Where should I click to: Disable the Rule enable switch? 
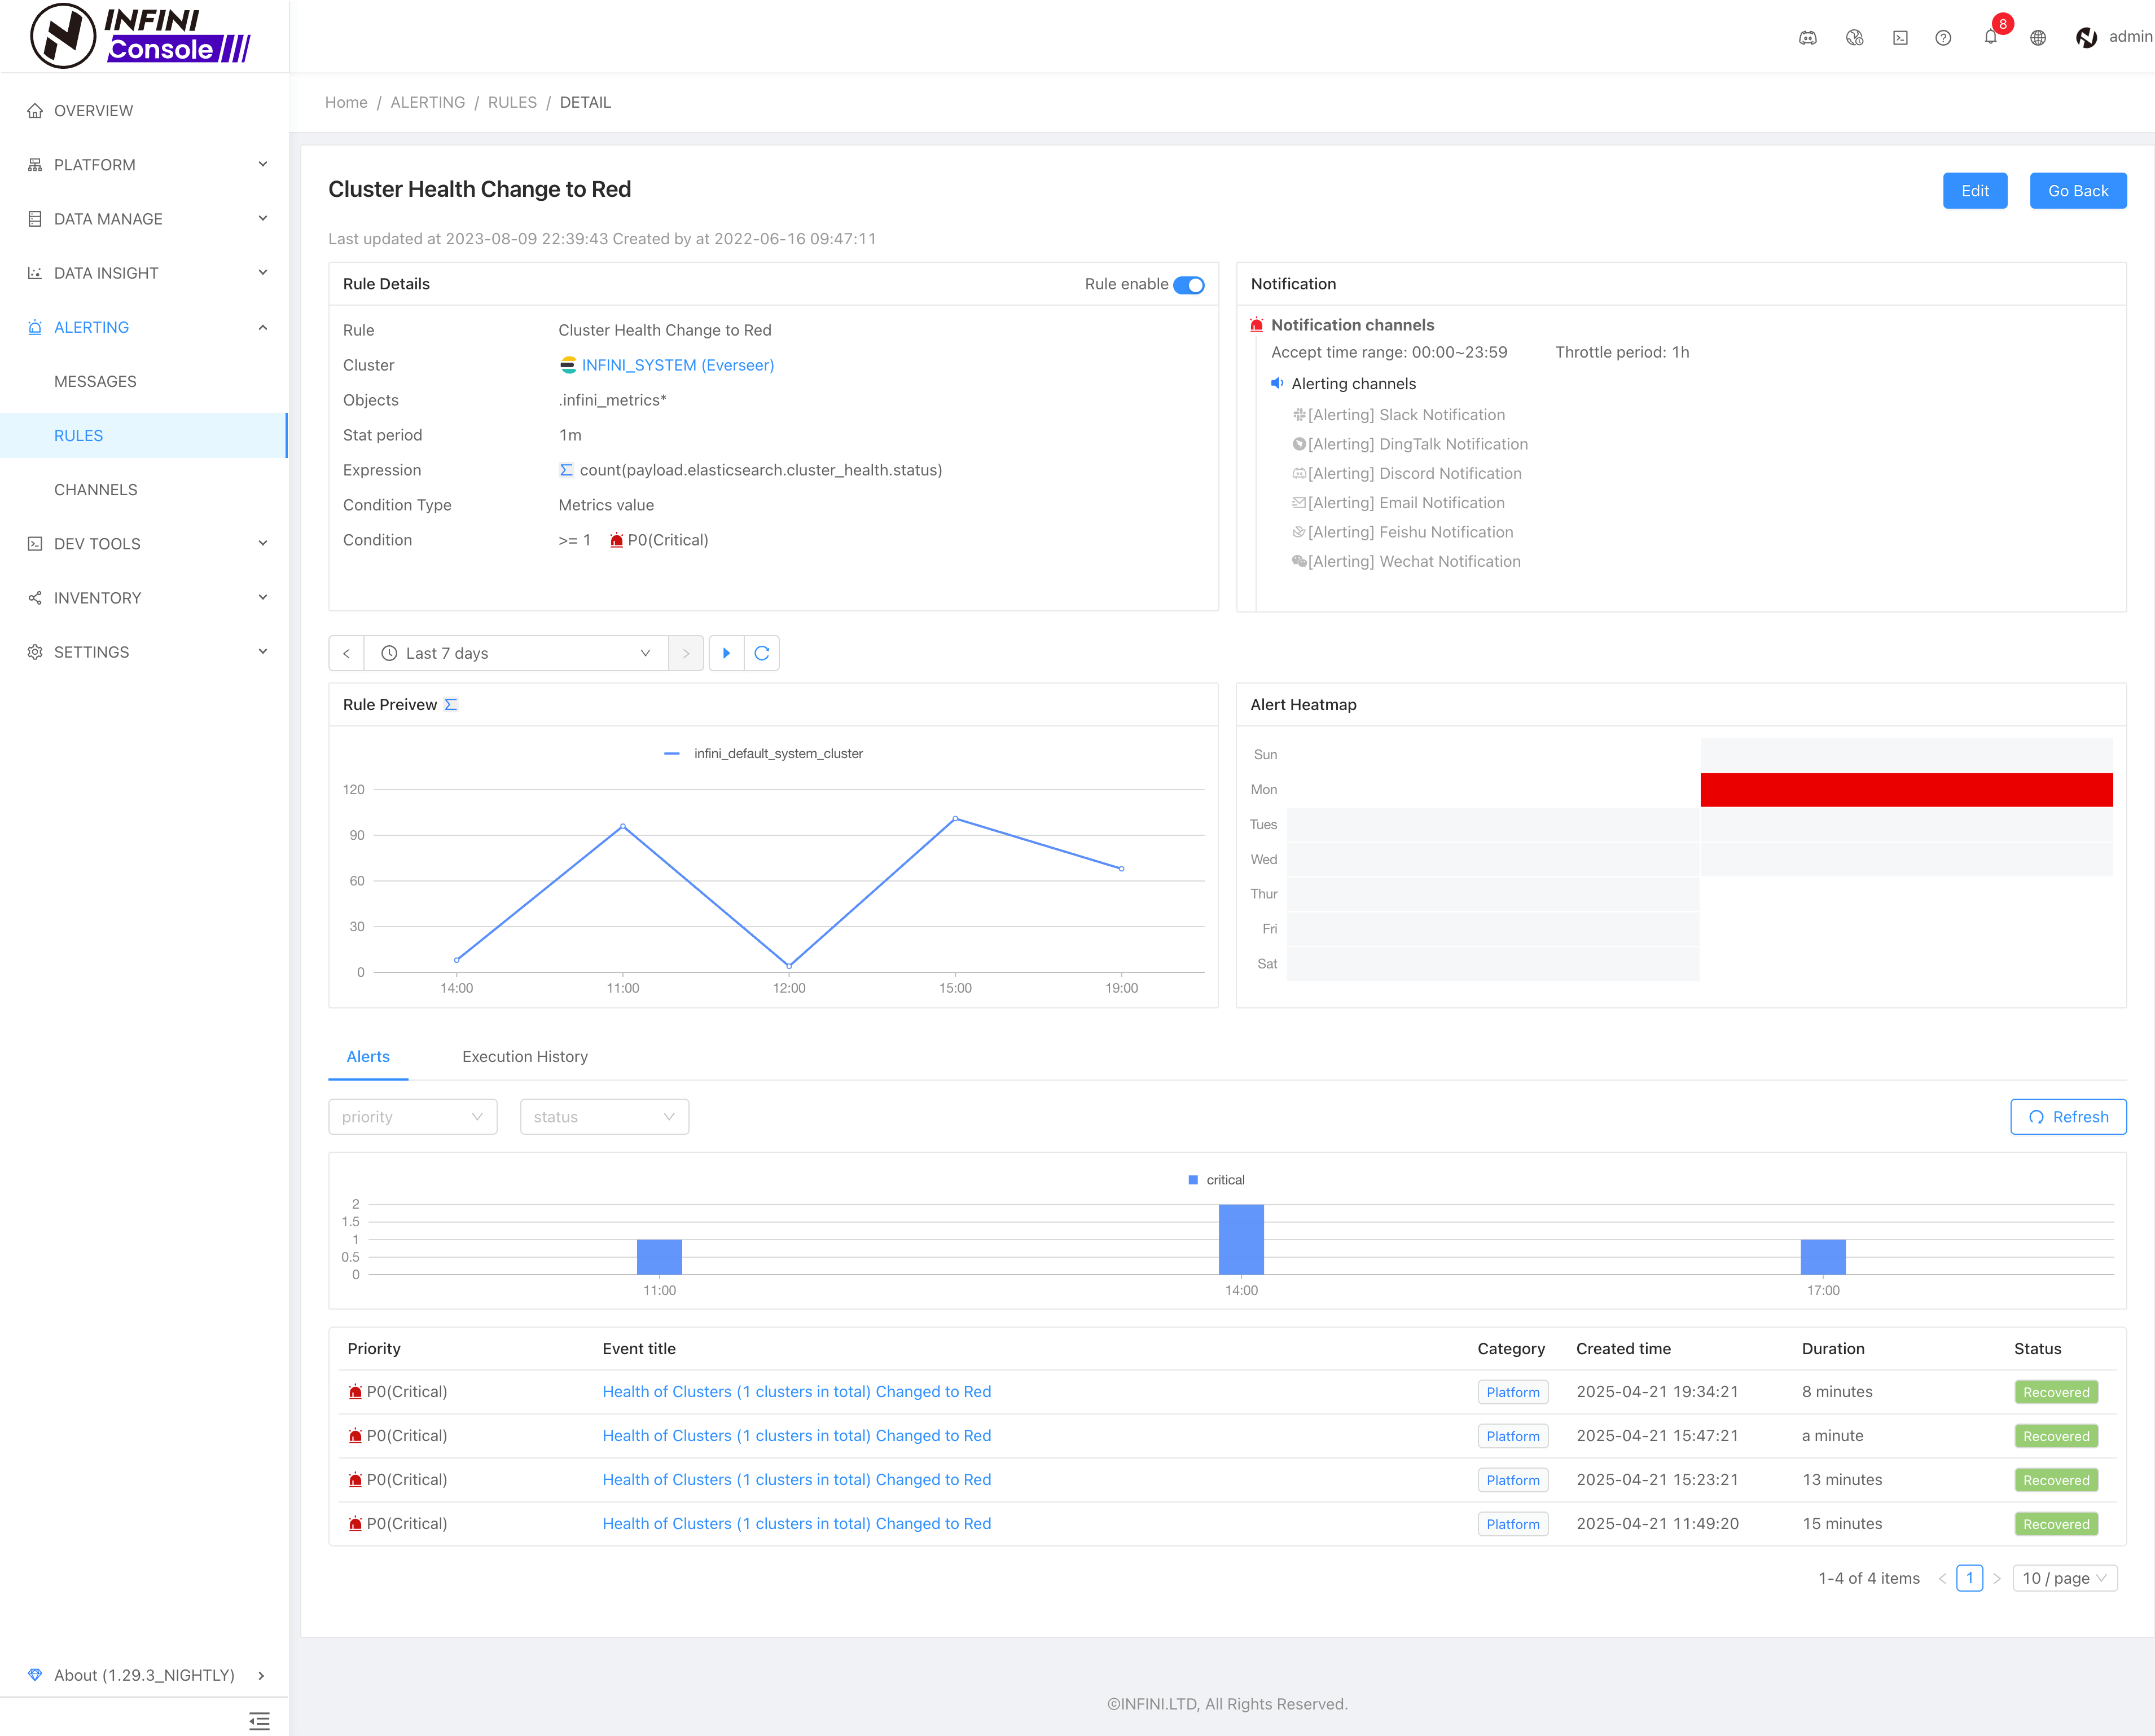1188,285
